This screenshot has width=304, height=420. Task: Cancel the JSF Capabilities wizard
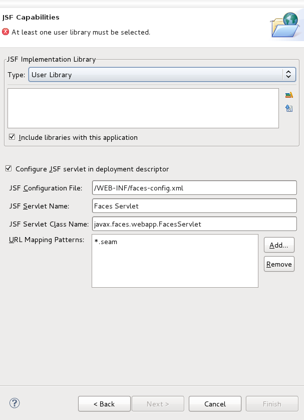(x=215, y=404)
